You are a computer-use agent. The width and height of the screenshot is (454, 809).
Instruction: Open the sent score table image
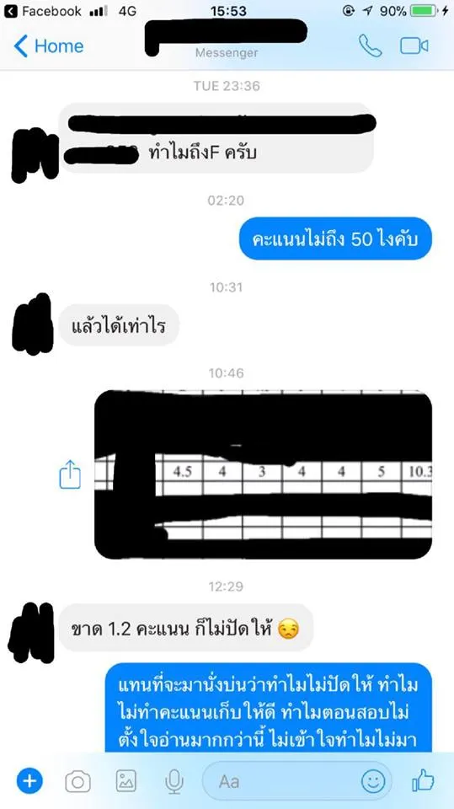tap(263, 474)
